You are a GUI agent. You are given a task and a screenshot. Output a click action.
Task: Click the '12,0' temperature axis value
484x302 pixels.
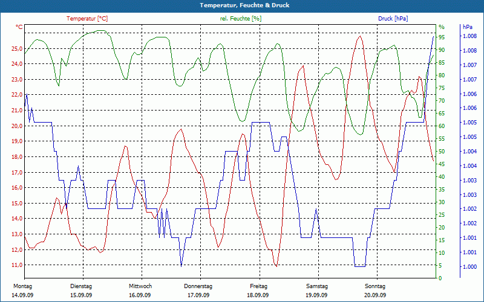[x=17, y=249]
